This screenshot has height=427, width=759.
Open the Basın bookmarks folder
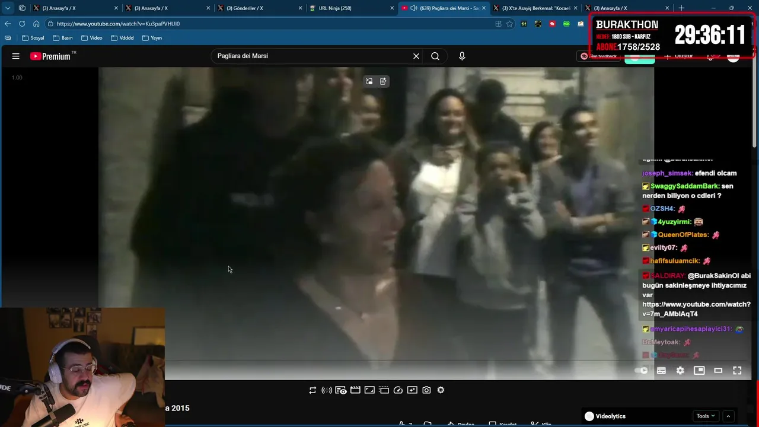[62, 38]
